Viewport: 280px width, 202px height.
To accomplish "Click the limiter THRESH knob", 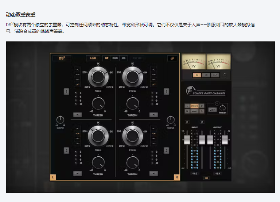I will coord(222,108).
